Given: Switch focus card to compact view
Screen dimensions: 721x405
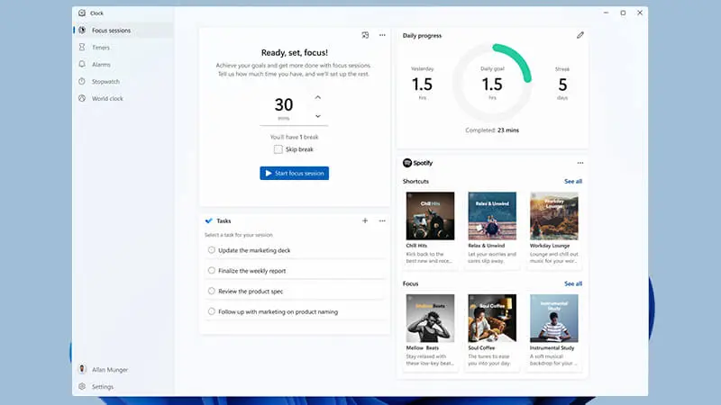Looking at the screenshot, I should tap(365, 35).
